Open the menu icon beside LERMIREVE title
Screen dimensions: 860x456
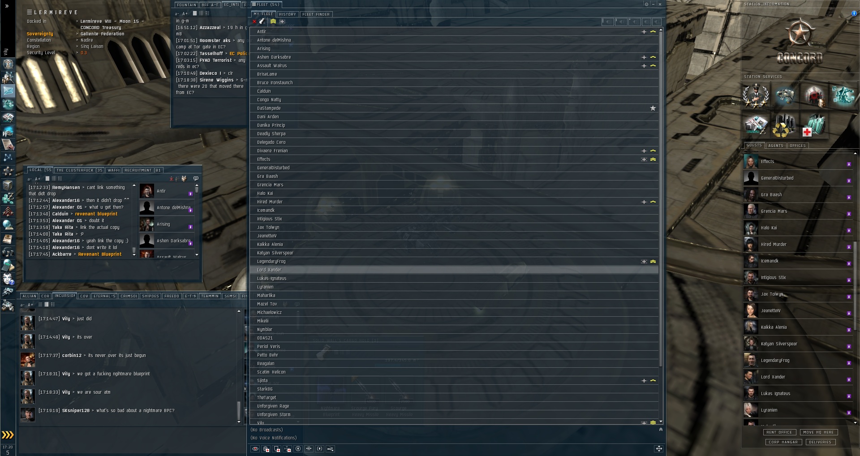(x=30, y=12)
